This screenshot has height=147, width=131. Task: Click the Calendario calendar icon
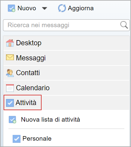coord(10,88)
